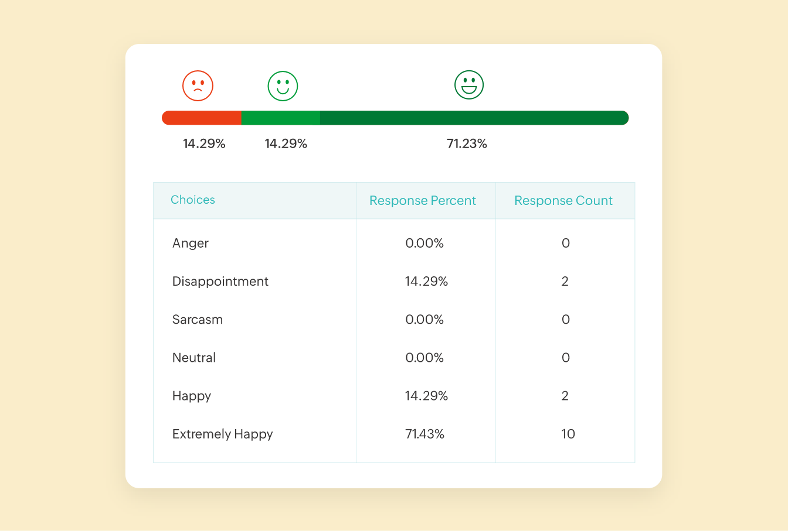Click the 71.43% response percent value
788x531 pixels.
(x=425, y=434)
